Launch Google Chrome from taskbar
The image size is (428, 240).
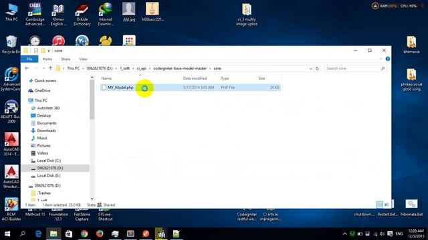point(84,234)
